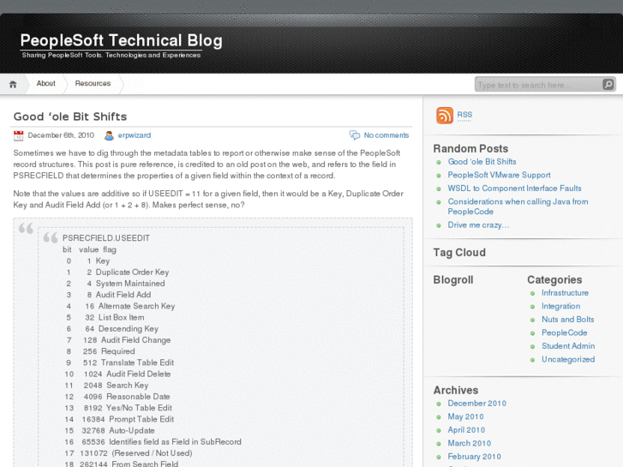Image resolution: width=623 pixels, height=467 pixels.
Task: Browse the PeopleCode category
Action: pos(564,332)
